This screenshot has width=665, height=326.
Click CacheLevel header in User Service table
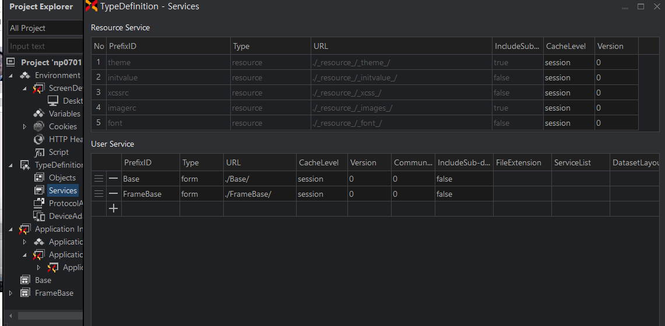point(322,162)
